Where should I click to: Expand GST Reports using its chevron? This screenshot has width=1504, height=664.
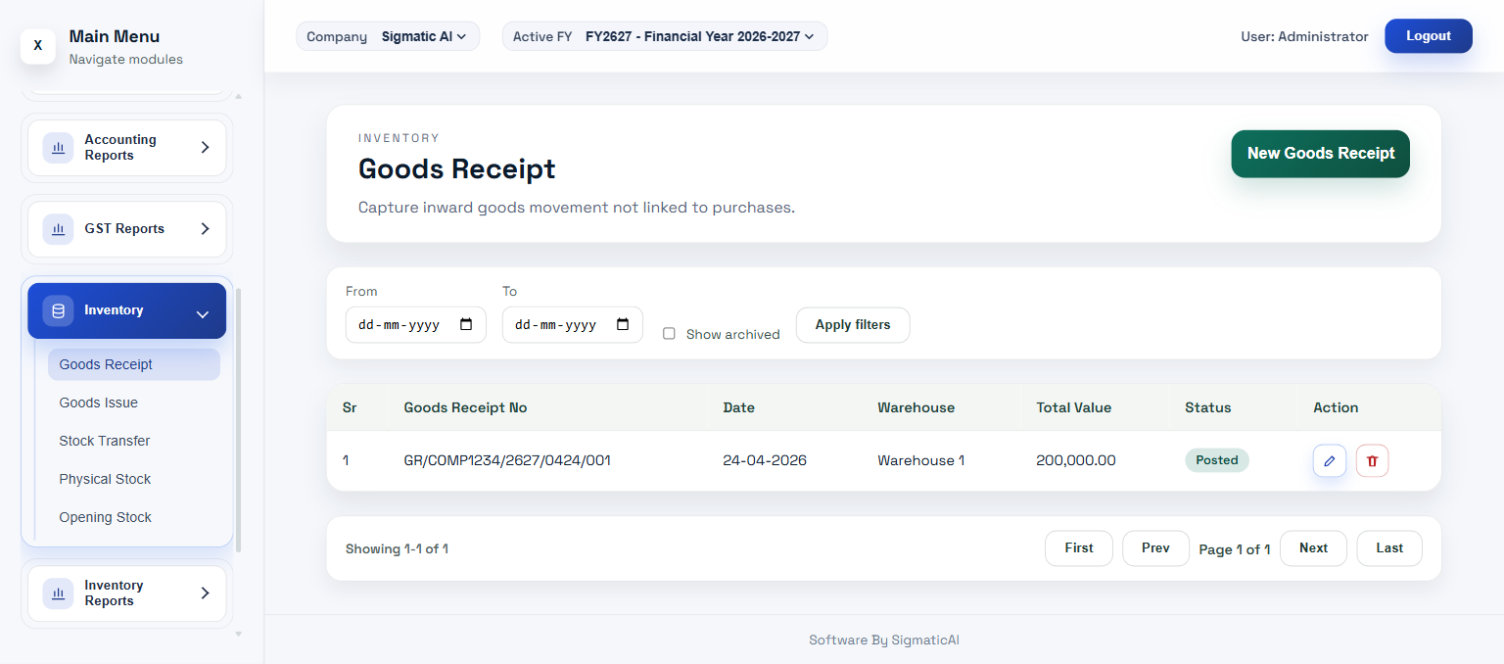[205, 229]
